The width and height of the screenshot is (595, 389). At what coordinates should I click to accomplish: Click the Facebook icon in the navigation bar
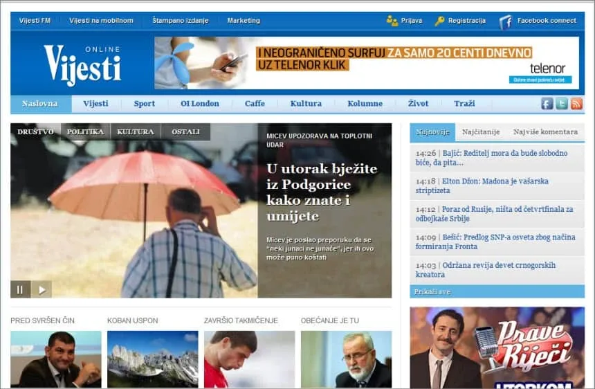point(547,103)
